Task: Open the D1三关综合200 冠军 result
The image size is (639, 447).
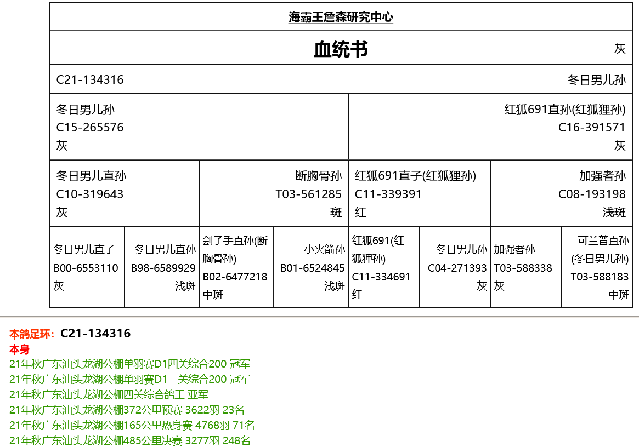Action: [x=129, y=379]
